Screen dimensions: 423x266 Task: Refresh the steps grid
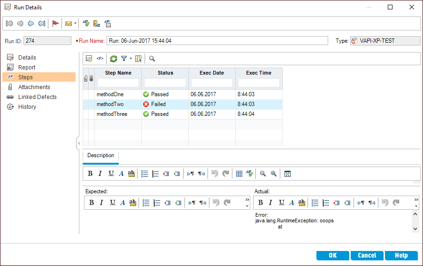113,59
